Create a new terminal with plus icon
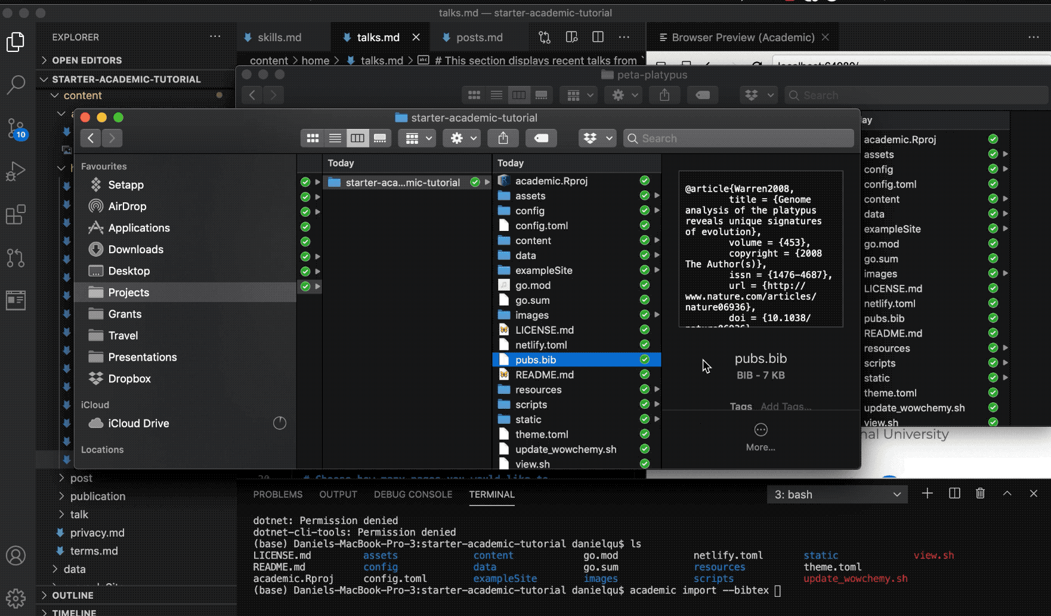 (x=927, y=494)
